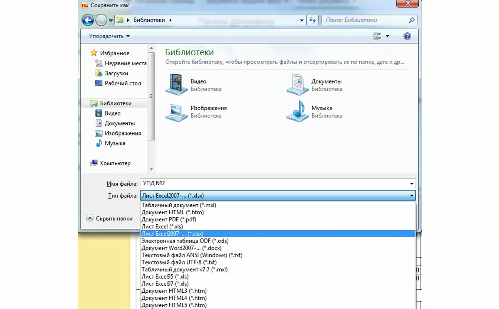Click the Тип файла combo box
Image resolution: width=499 pixels, height=309 pixels.
click(278, 195)
